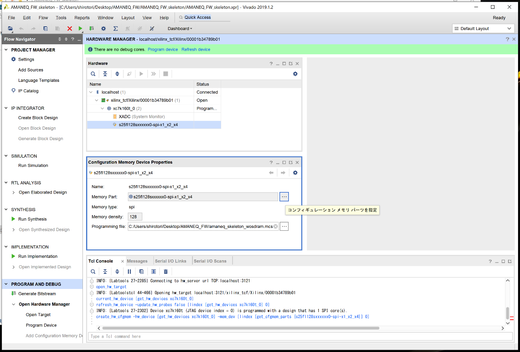Screen dimensions: 520x352
Task: Collapse the xc7k160t_0 device node
Action: pos(102,109)
